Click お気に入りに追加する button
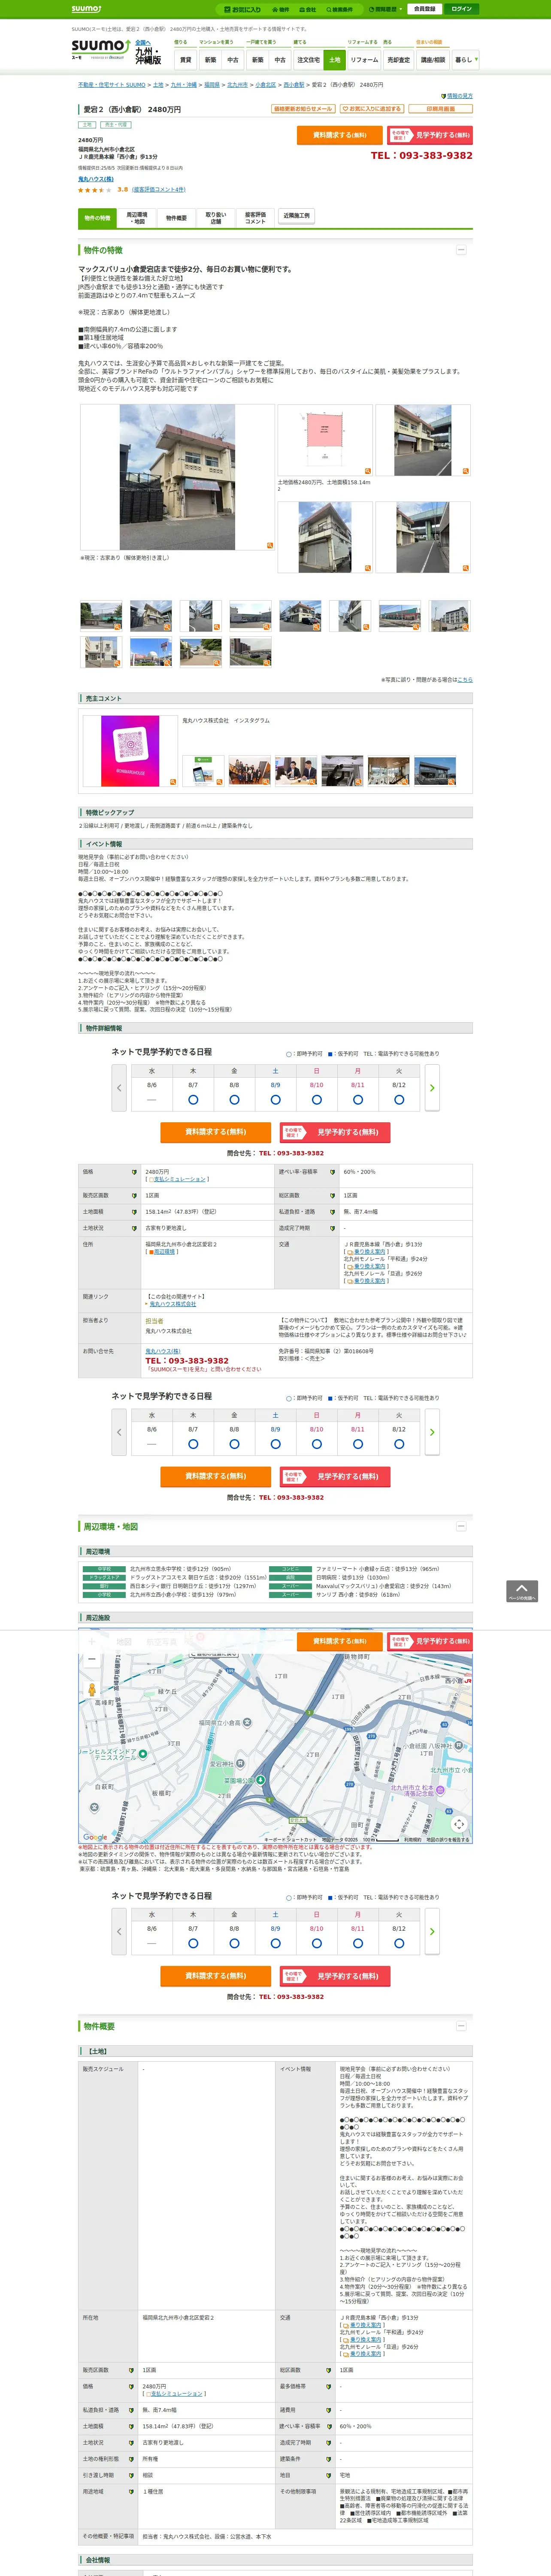 pos(371,109)
